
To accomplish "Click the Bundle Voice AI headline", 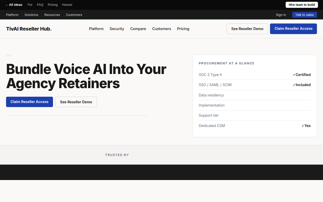I will [86, 76].
